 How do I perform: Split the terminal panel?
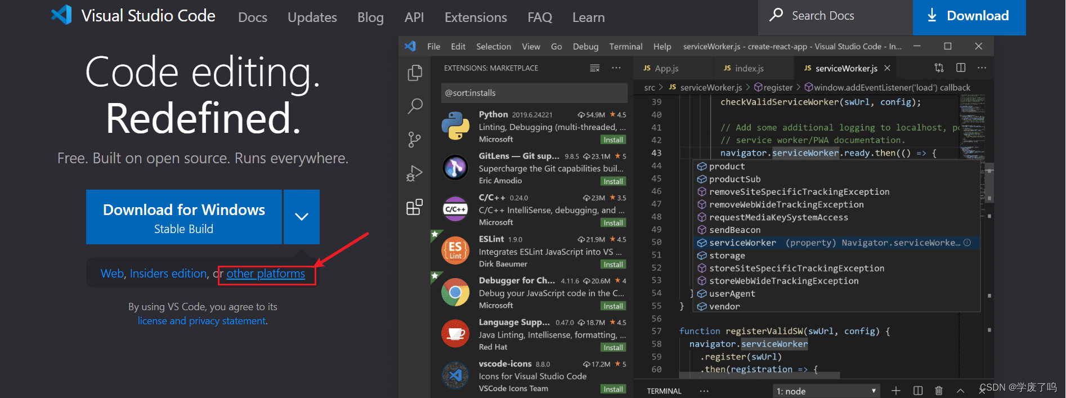point(918,391)
